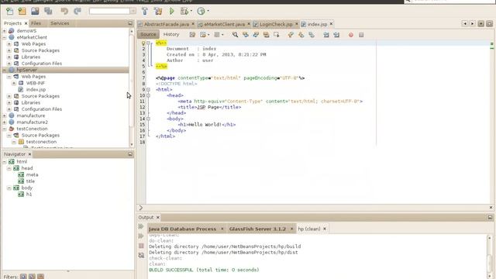
Task: Toggle the first Navigator filter button
Action: click(x=23, y=276)
